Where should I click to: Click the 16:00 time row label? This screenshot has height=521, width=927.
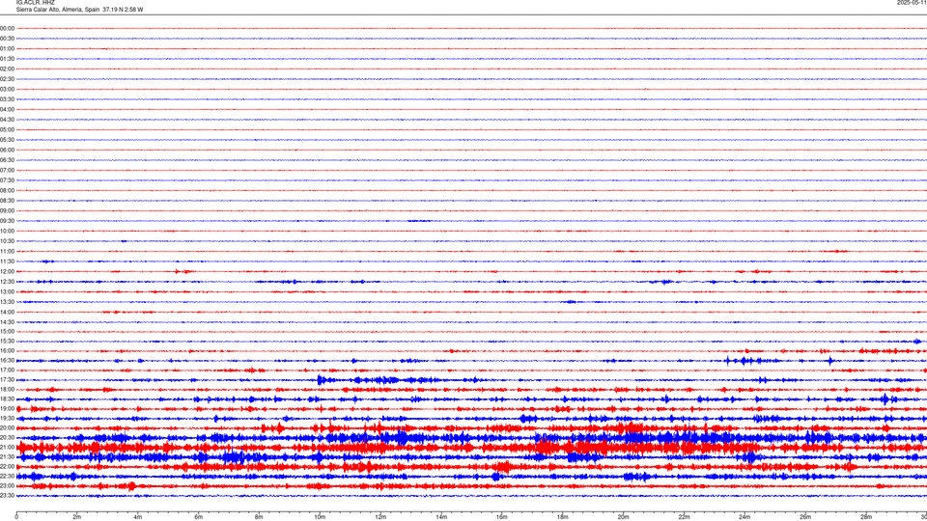click(x=7, y=351)
